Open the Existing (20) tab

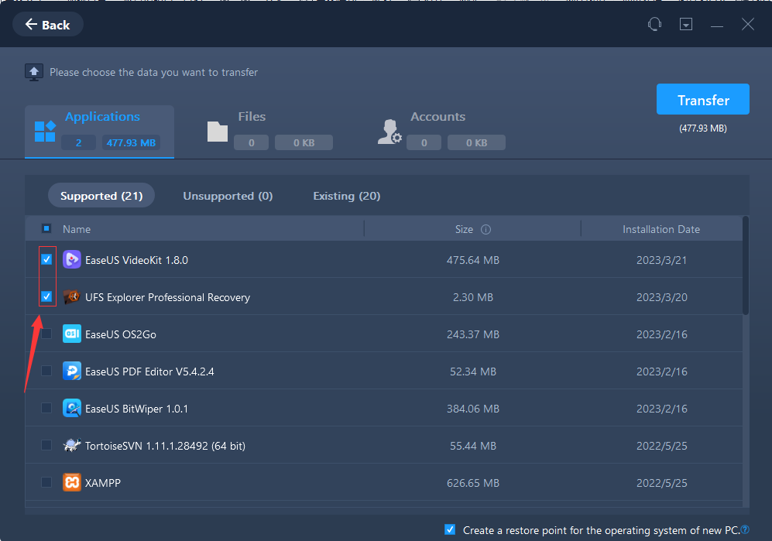(346, 196)
